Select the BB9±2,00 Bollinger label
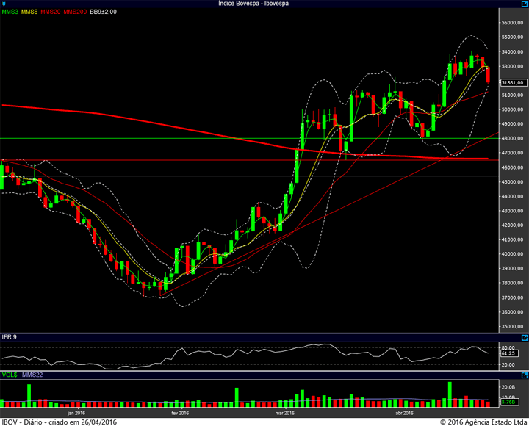 coord(104,12)
